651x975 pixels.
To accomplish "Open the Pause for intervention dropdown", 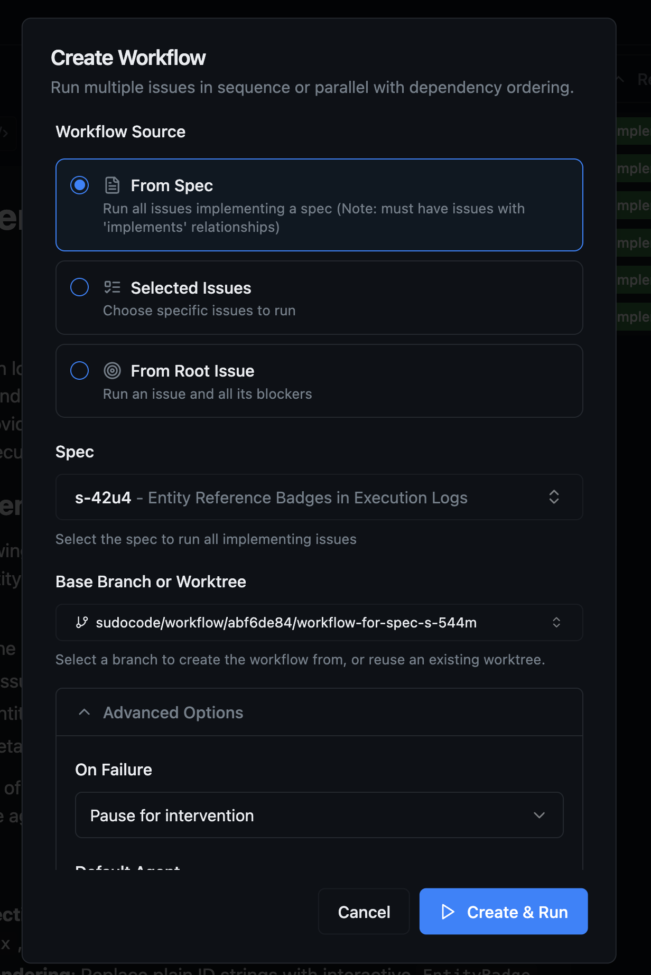I will coord(319,815).
